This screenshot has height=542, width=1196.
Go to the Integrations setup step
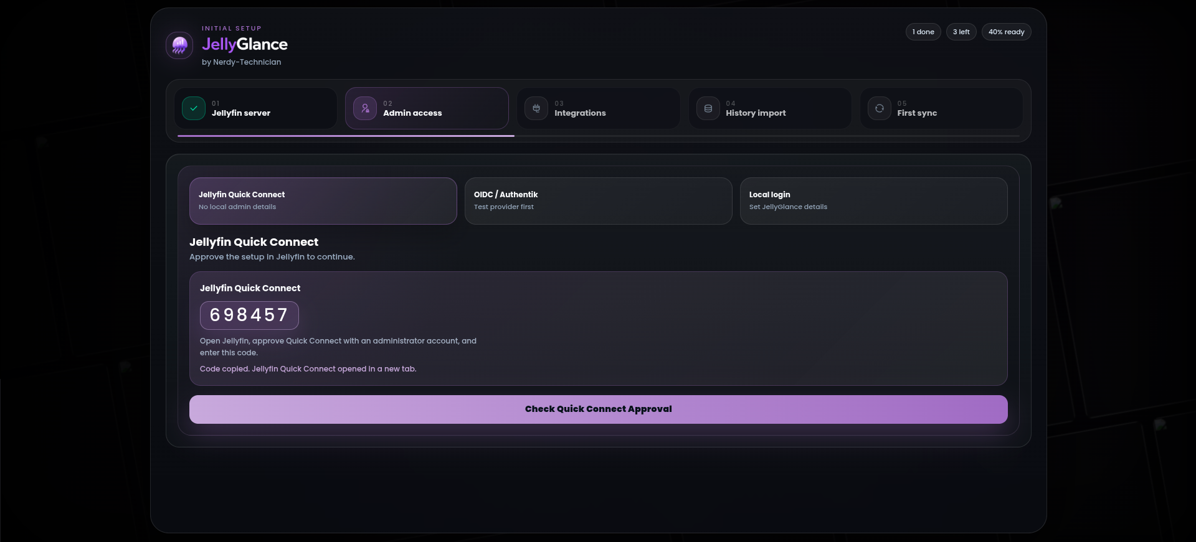[599, 108]
